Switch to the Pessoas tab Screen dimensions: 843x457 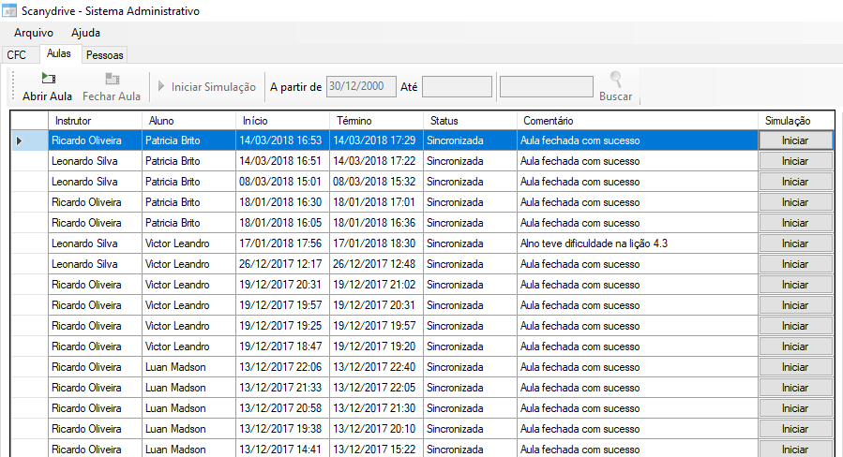(104, 55)
